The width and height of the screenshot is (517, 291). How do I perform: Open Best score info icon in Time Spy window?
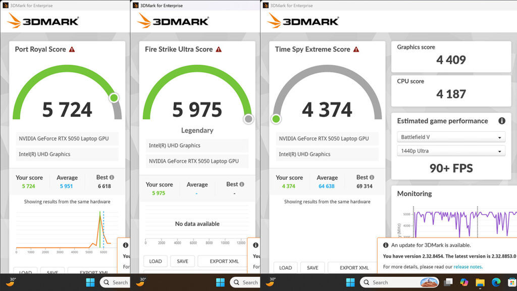point(372,177)
